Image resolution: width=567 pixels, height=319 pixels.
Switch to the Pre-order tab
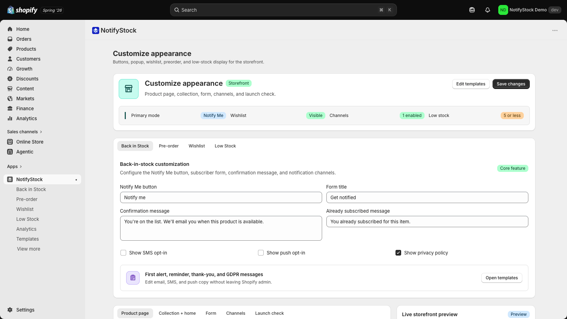[169, 146]
